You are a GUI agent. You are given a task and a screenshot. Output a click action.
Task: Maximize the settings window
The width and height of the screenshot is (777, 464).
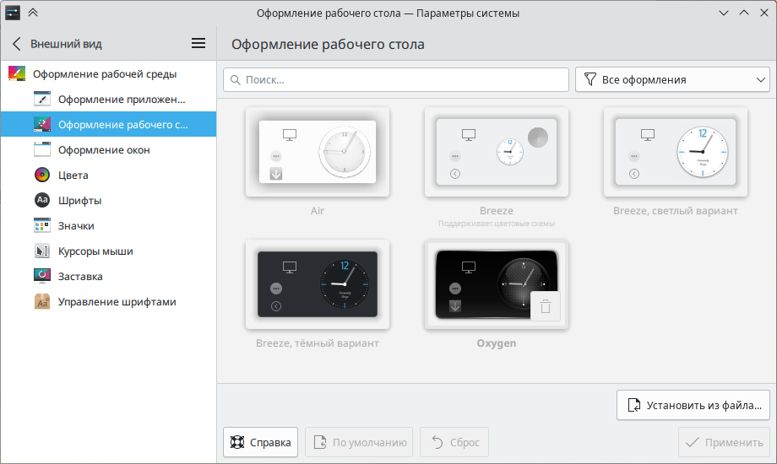tap(744, 13)
